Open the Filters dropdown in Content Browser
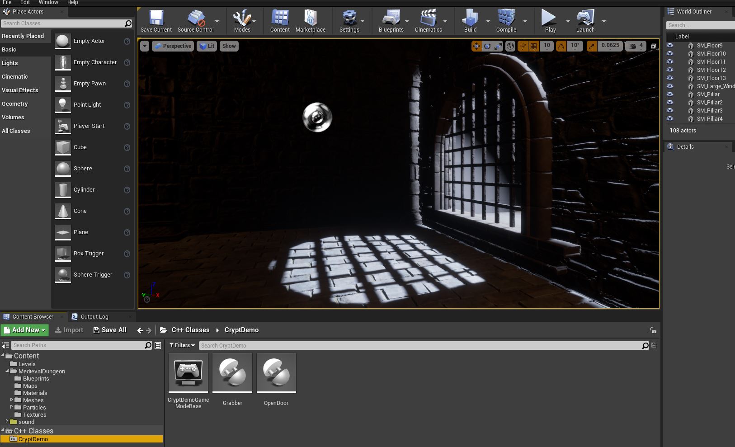Screen dimensions: 735x447 pyautogui.click(x=182, y=345)
